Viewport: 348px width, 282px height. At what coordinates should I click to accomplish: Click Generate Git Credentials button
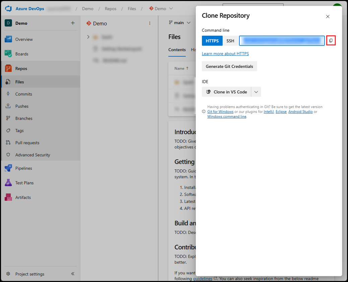pos(229,66)
